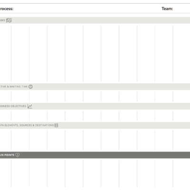Screen dimensions: 190x190
Task: Select the Data Elements, Sources & Destinations text
Action: point(27,125)
